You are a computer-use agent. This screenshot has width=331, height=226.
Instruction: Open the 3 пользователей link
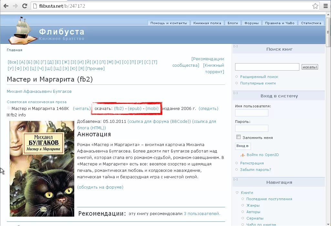click(x=202, y=213)
